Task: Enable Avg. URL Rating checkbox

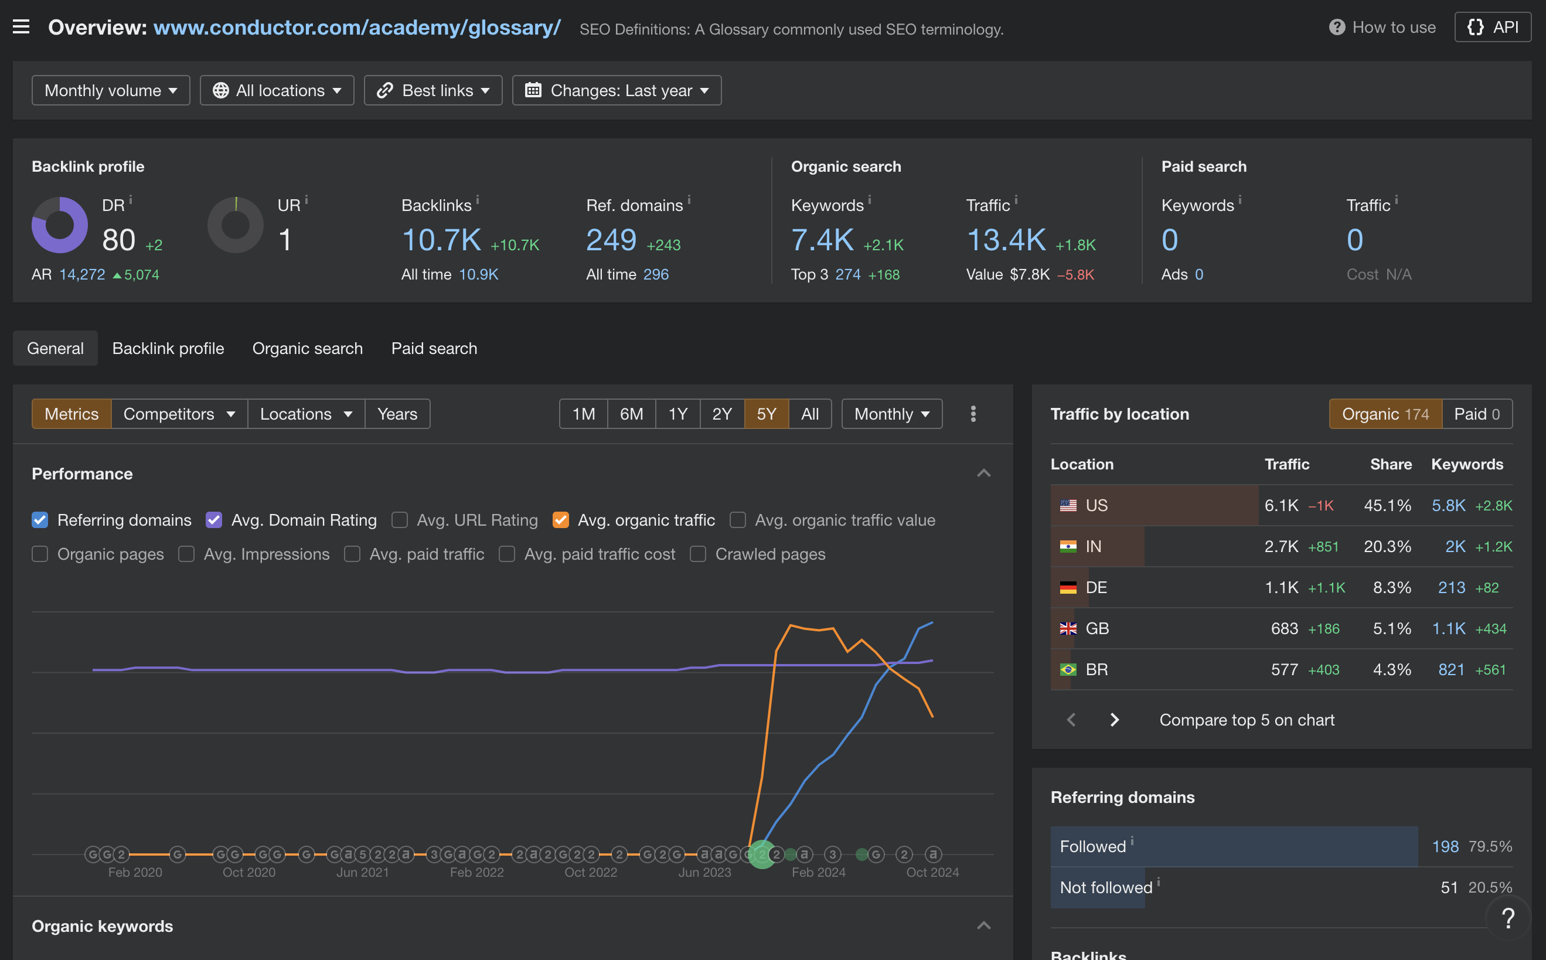Action: click(x=399, y=520)
